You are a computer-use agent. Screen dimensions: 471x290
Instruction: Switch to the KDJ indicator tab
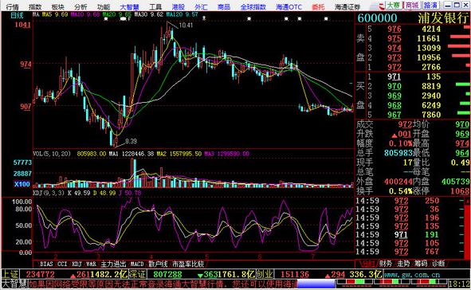click(77, 264)
